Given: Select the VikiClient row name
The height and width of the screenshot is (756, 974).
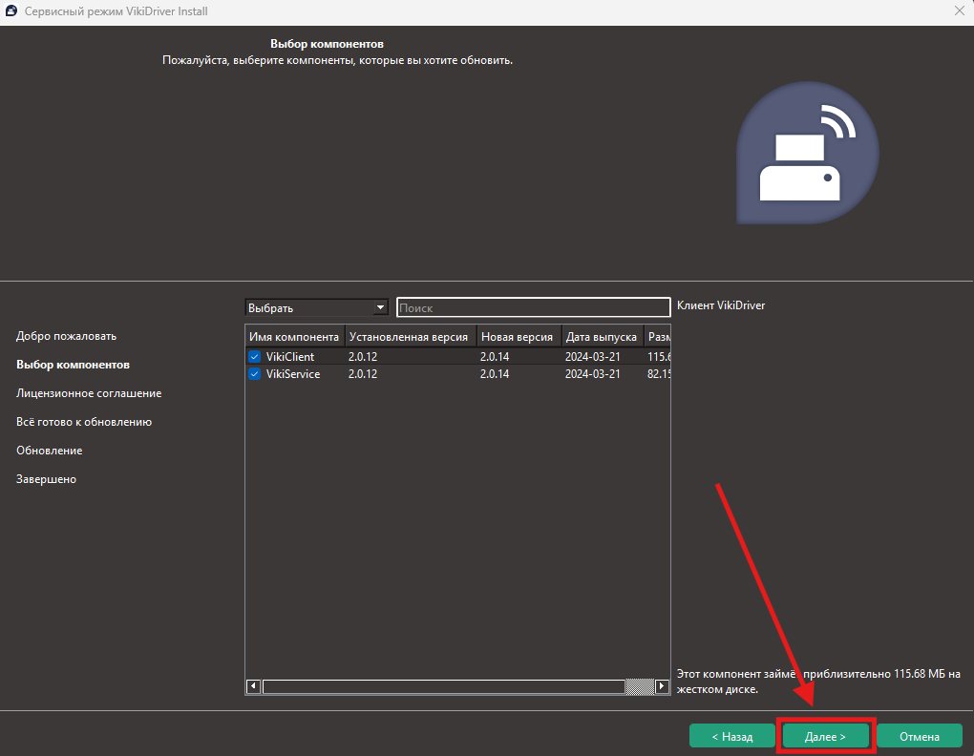Looking at the screenshot, I should (x=290, y=357).
